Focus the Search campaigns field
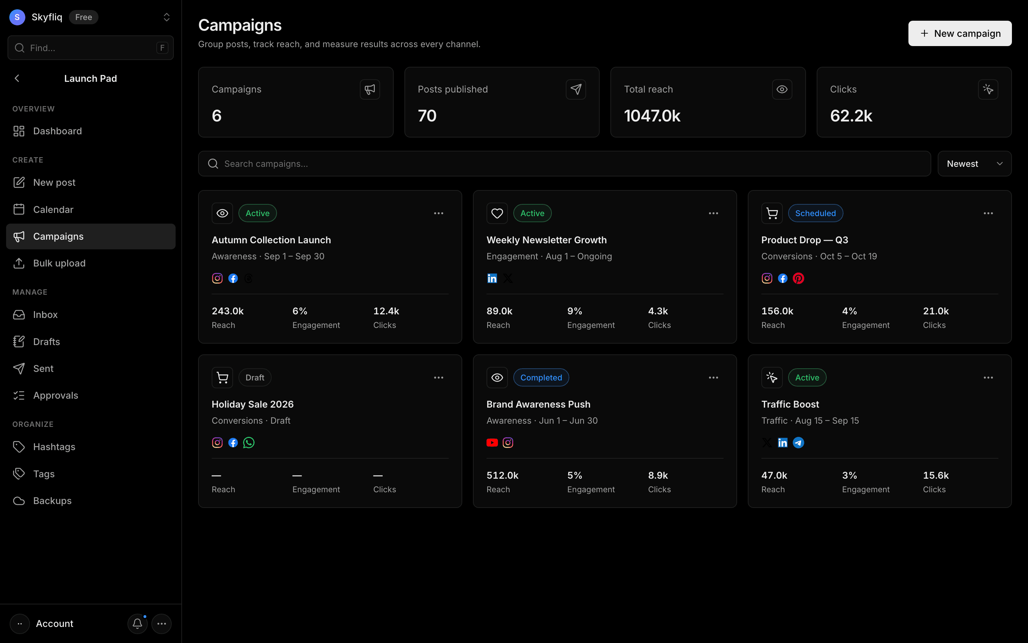The image size is (1028, 643). point(564,164)
